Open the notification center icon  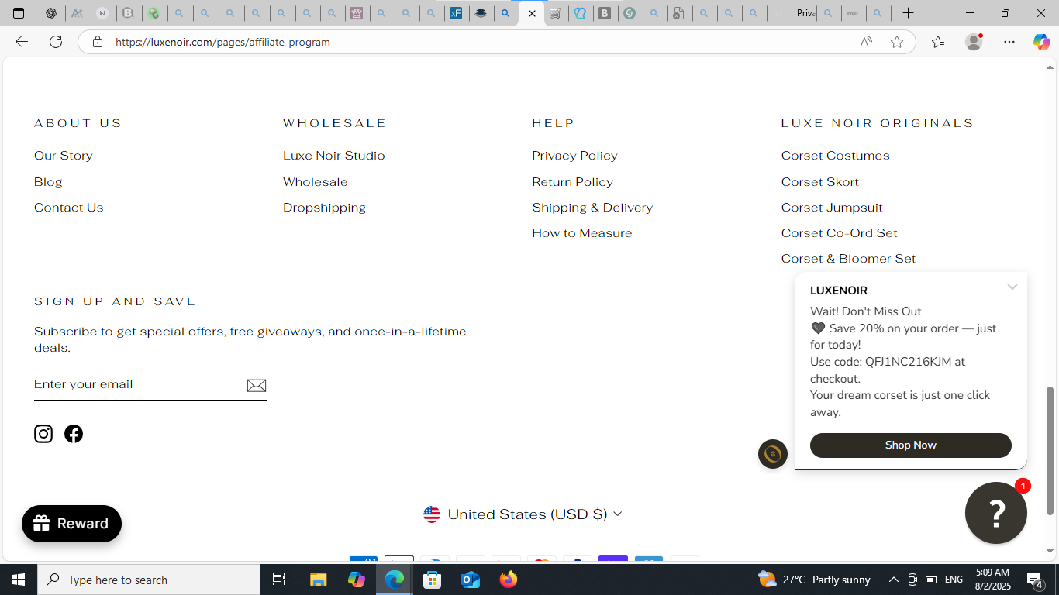pos(1034,580)
